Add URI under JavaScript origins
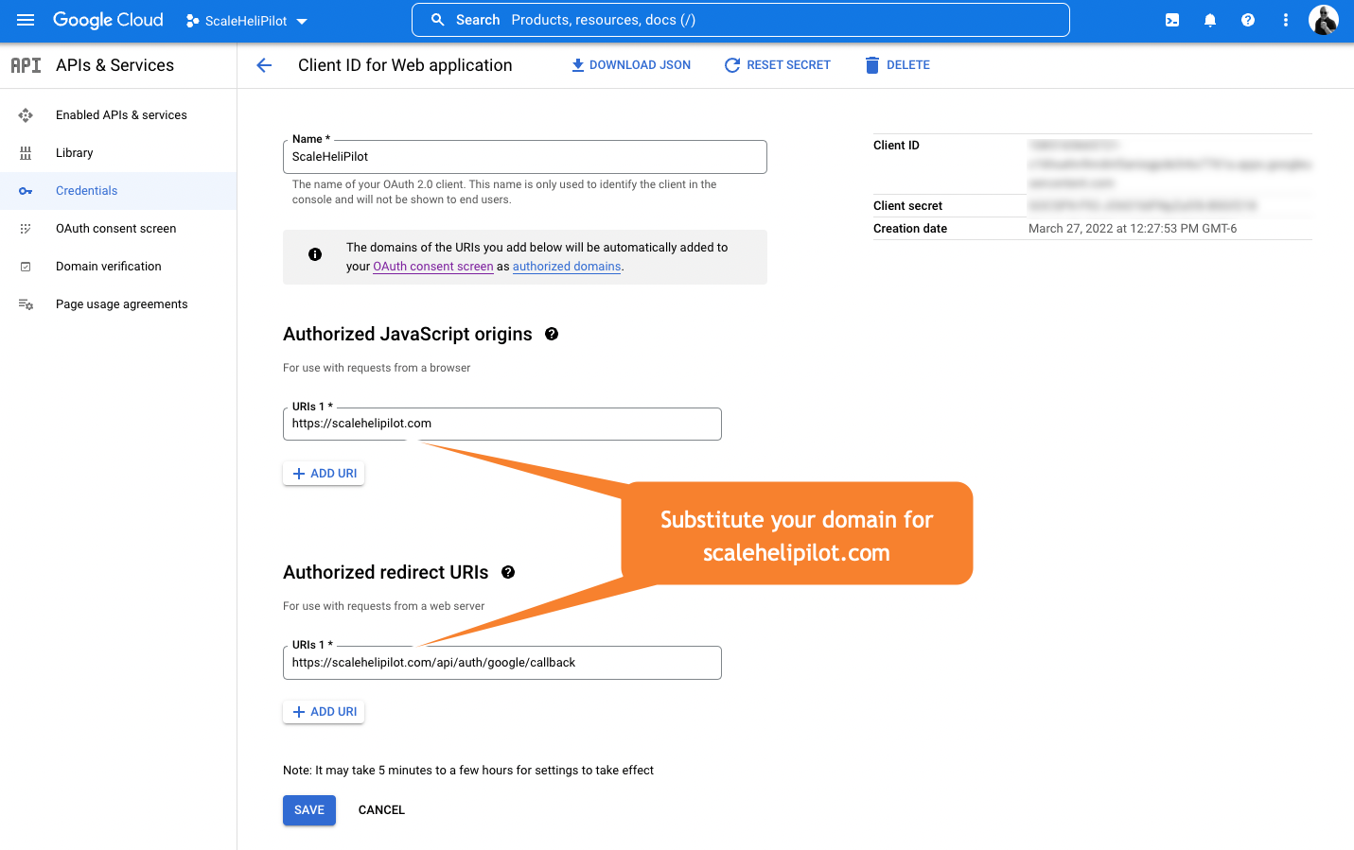This screenshot has width=1354, height=850. pos(324,474)
